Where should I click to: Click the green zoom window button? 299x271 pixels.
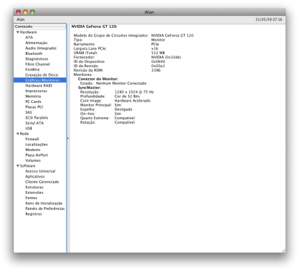point(32,12)
